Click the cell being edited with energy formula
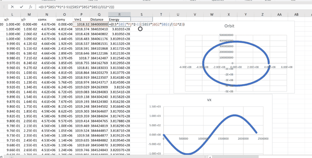Image resolution: width=312 pixels, height=158 pixels. (119, 24)
